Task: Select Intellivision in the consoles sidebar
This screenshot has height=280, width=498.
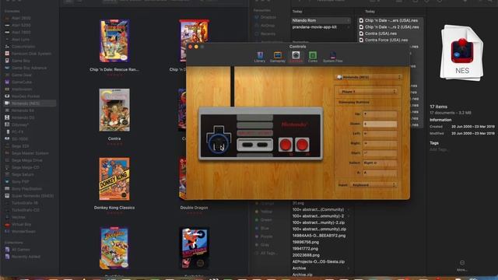Action: point(22,89)
